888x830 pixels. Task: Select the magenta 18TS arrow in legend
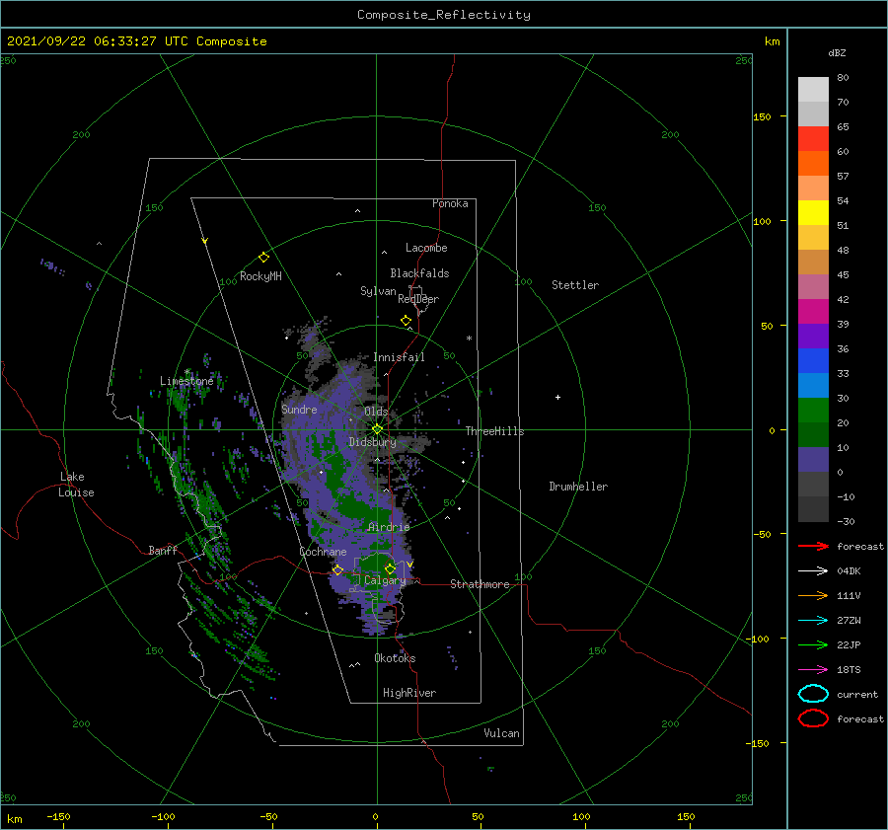(813, 670)
